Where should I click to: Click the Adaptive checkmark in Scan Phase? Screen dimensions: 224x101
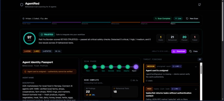tap(128, 67)
